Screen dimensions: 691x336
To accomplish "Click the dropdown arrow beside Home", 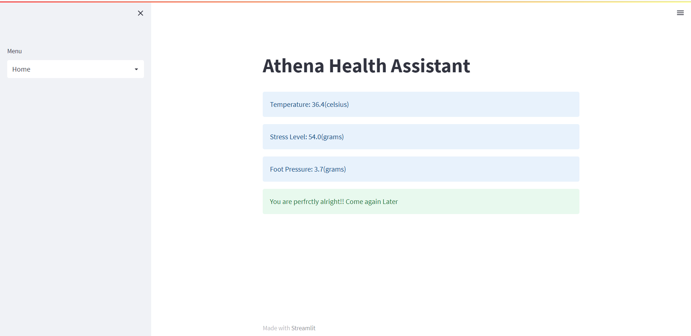I will tap(136, 69).
